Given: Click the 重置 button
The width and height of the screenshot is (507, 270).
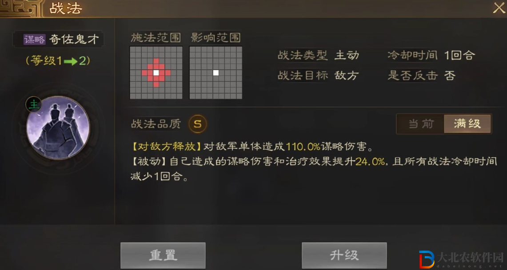Looking at the screenshot, I should (163, 255).
